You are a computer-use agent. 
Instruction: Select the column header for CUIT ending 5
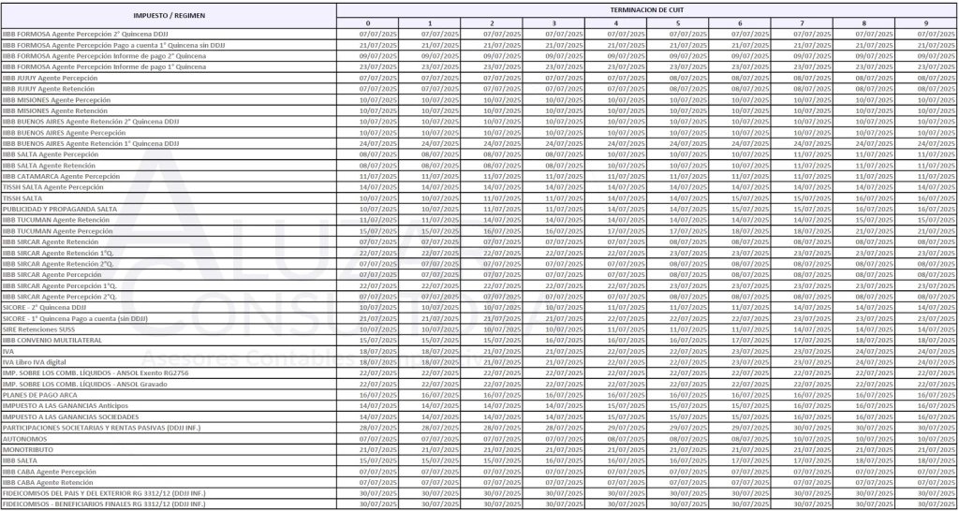[678, 23]
